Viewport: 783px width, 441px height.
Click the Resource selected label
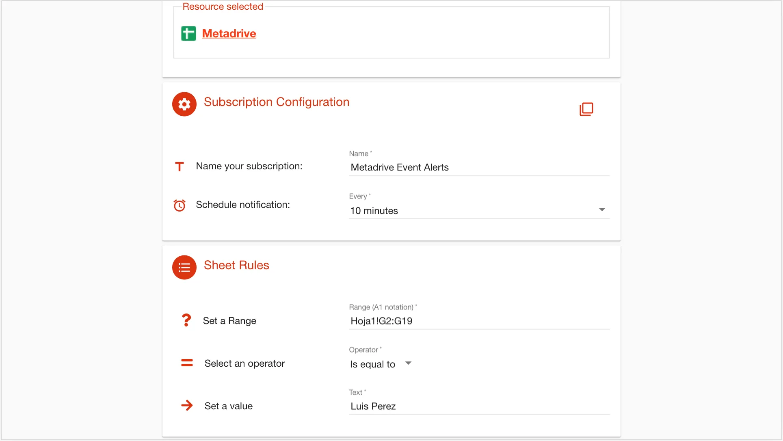223,6
